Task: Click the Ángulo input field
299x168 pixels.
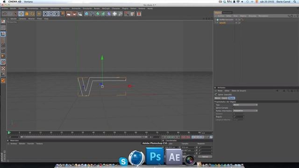Action: point(238,117)
